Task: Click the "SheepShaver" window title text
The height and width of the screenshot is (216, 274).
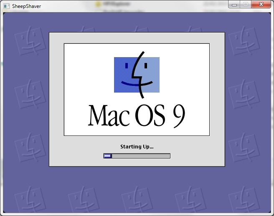Action: (x=27, y=6)
